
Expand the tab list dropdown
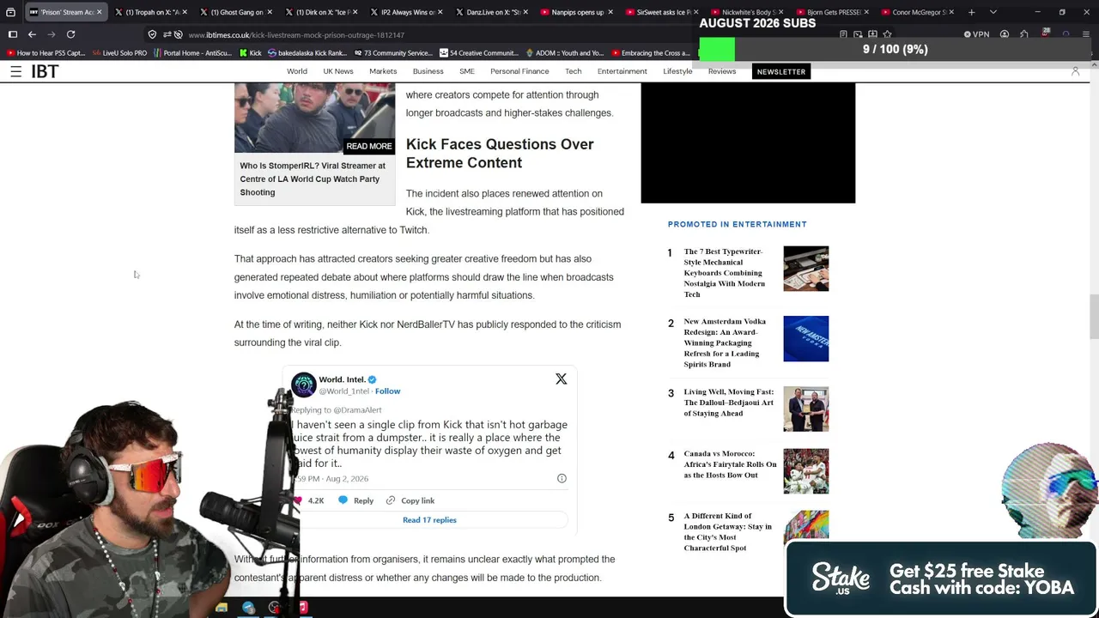(993, 12)
